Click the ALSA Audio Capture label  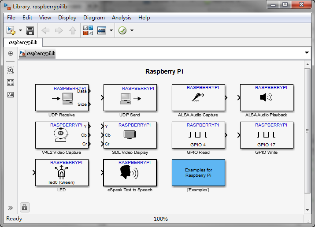[x=198, y=115]
